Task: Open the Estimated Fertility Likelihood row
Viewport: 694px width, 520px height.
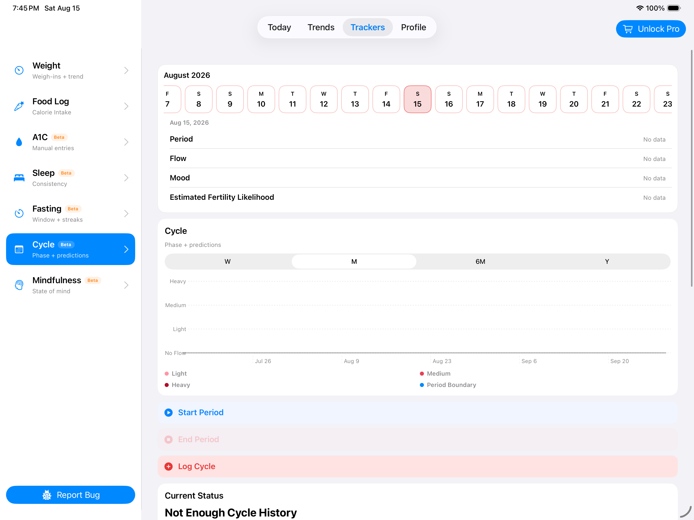Action: pyautogui.click(x=420, y=198)
